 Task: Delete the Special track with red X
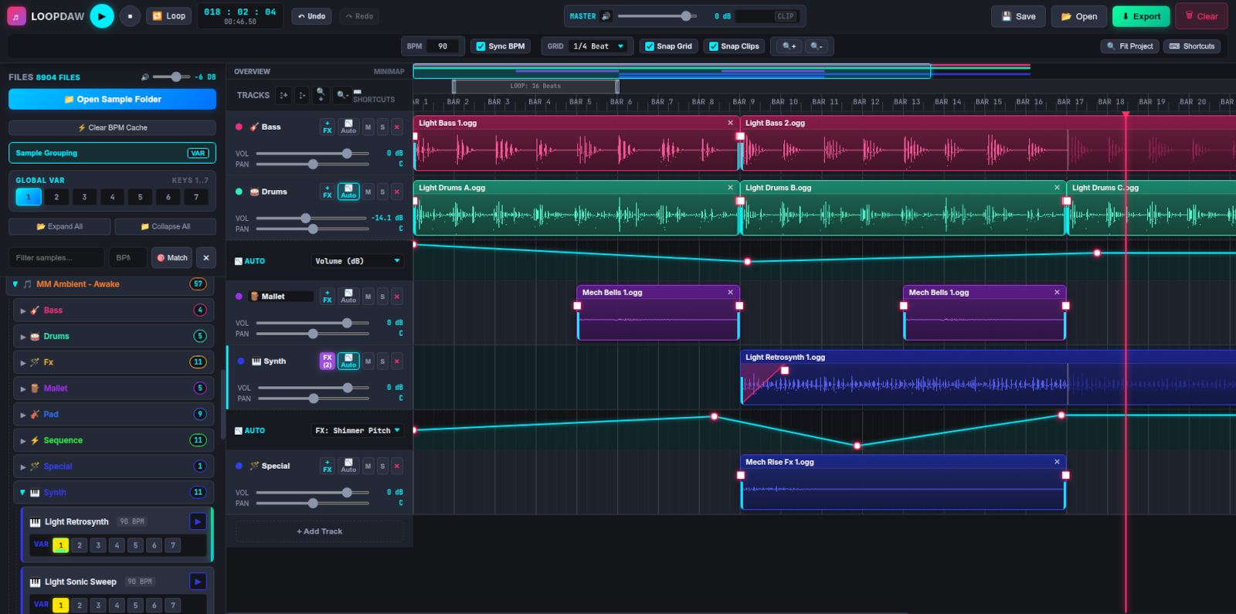[x=397, y=466]
